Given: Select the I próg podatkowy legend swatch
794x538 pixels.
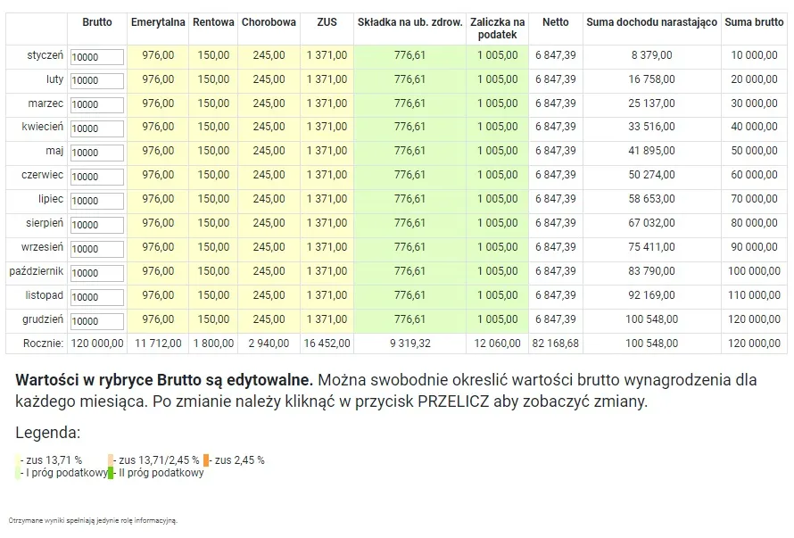Looking at the screenshot, I should pyautogui.click(x=19, y=472).
